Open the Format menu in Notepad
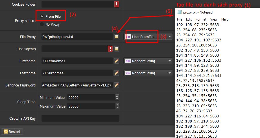Image resolution: width=260 pixels, height=138 pixels. tap(201, 19)
